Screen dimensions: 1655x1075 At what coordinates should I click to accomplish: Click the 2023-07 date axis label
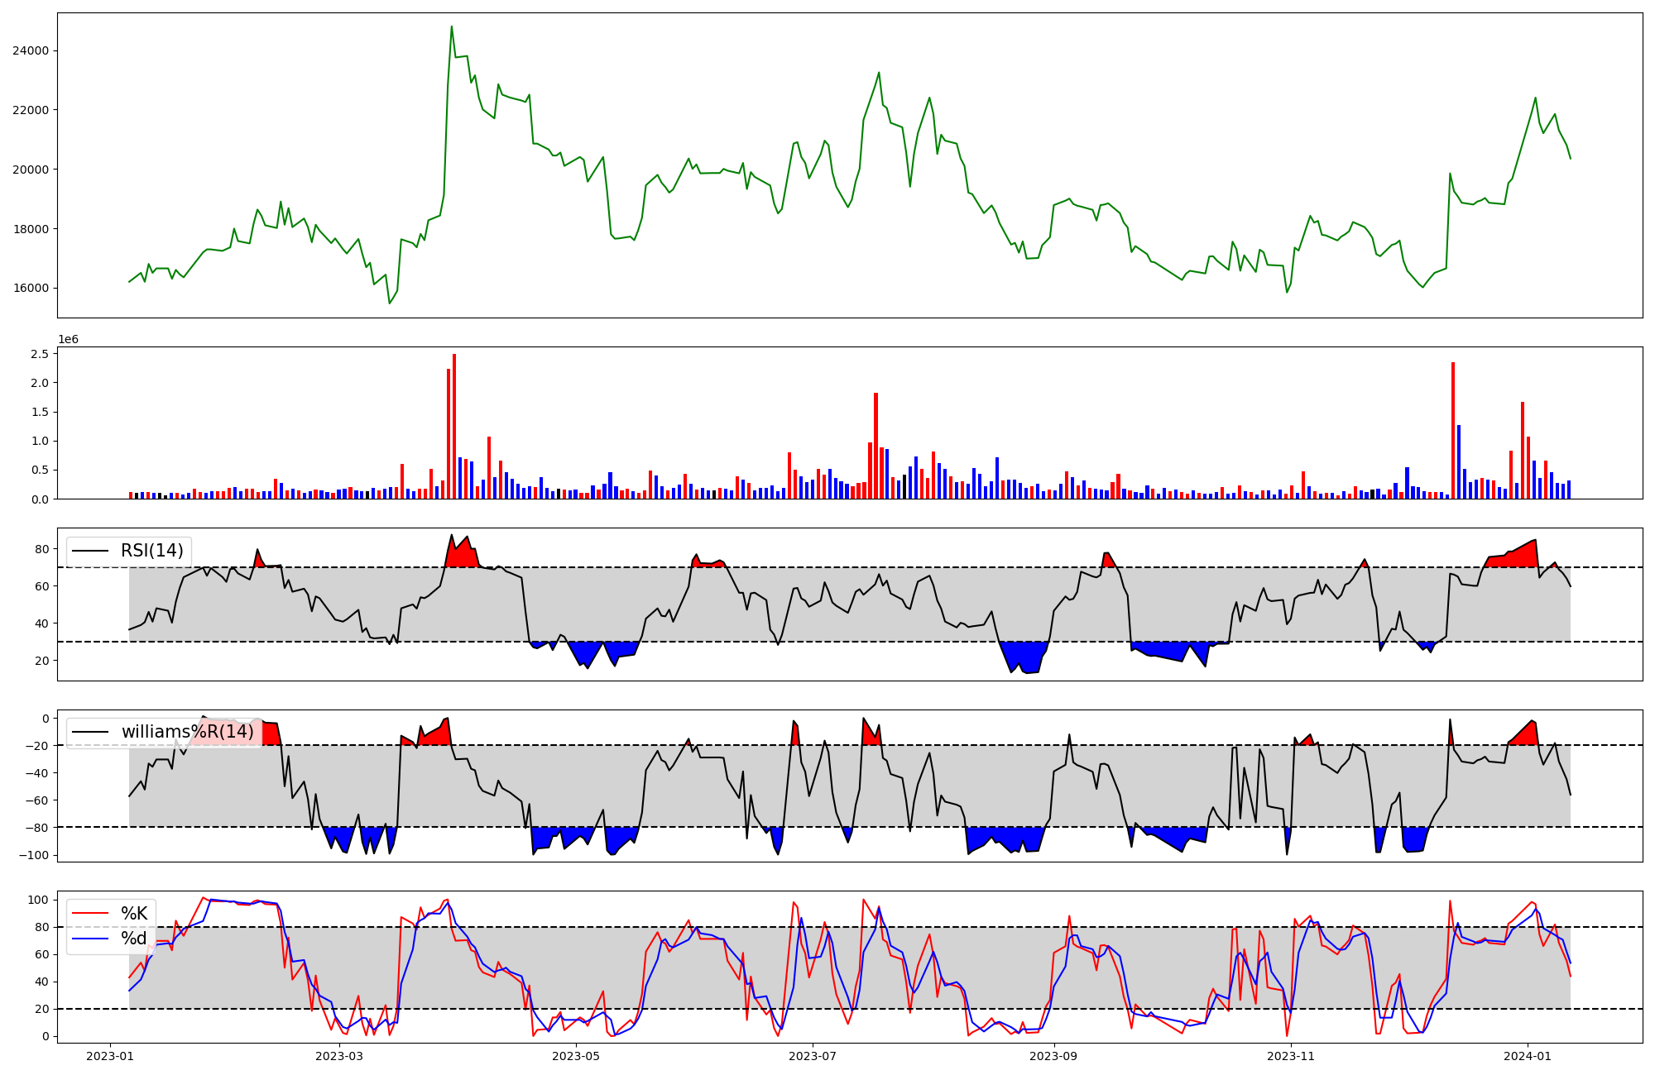click(x=813, y=1056)
